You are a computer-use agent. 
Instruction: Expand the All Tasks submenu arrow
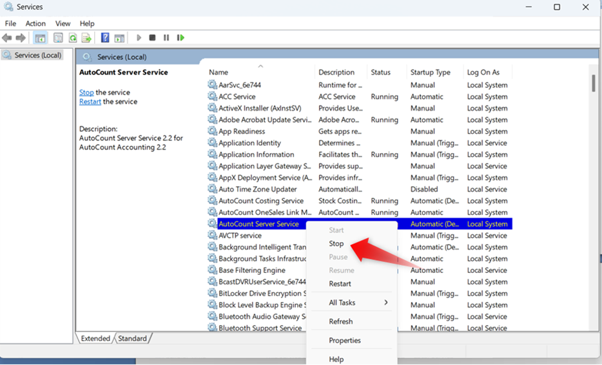(x=386, y=303)
